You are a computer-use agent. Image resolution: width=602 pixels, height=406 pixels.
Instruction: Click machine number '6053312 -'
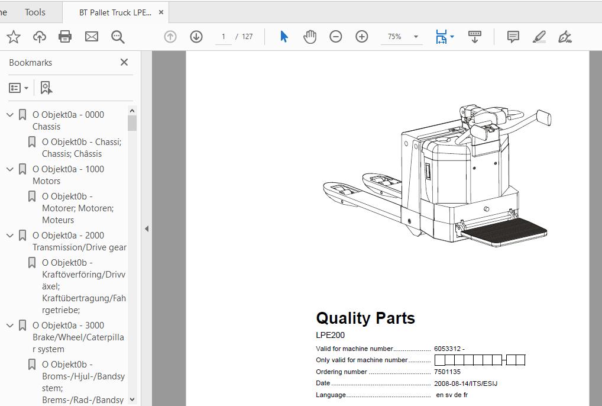coord(449,349)
